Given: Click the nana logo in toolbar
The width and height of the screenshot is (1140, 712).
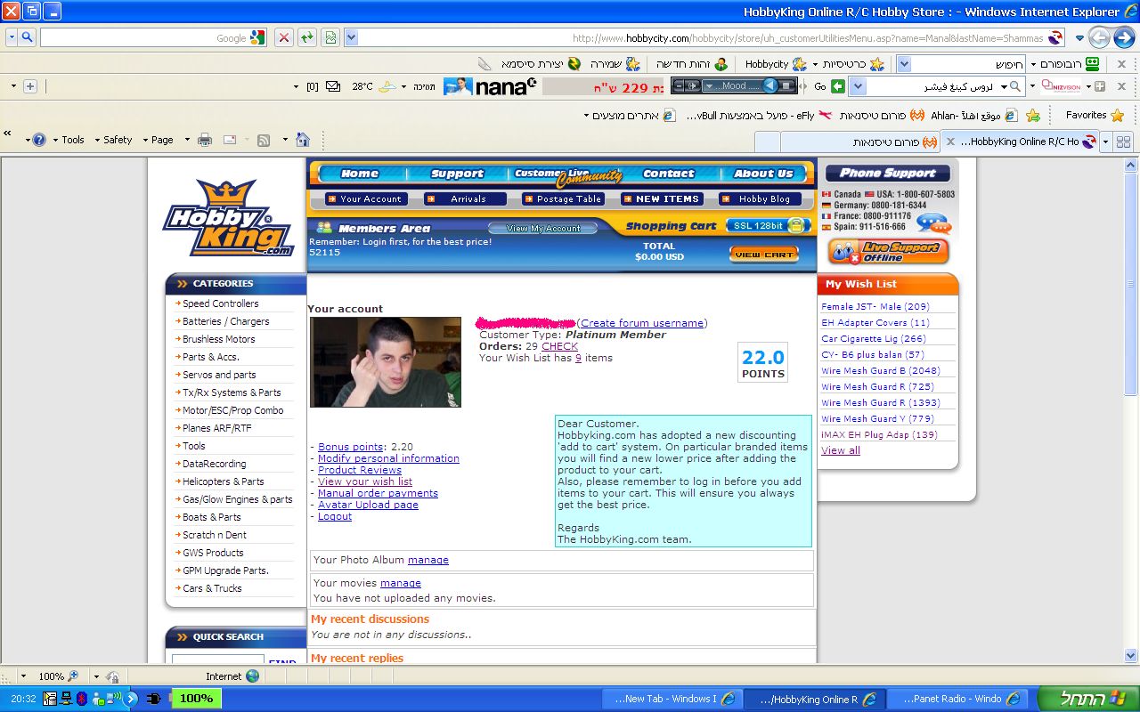Looking at the screenshot, I should coord(505,86).
